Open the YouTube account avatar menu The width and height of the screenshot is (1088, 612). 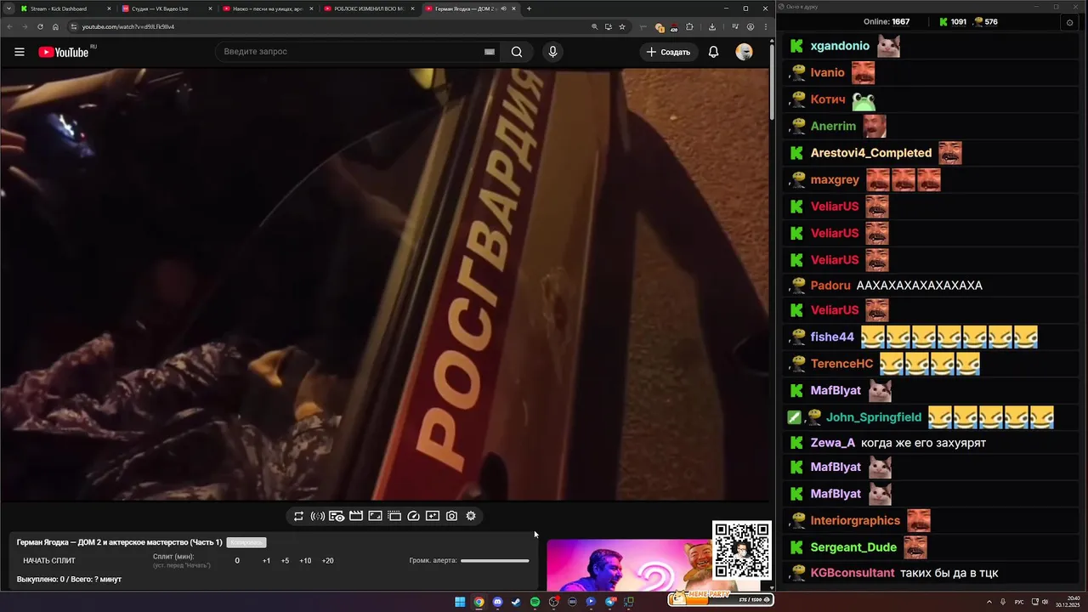pyautogui.click(x=744, y=52)
